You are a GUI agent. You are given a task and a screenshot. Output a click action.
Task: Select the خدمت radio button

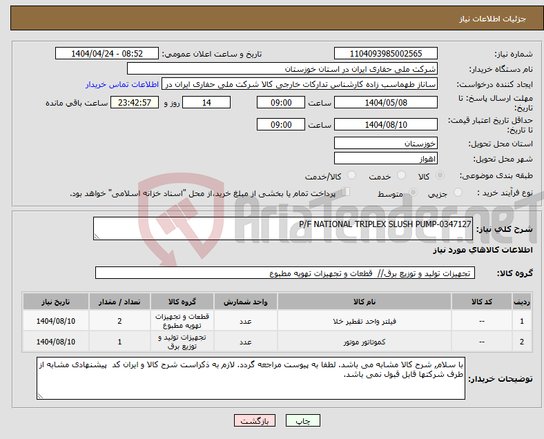pyautogui.click(x=401, y=175)
